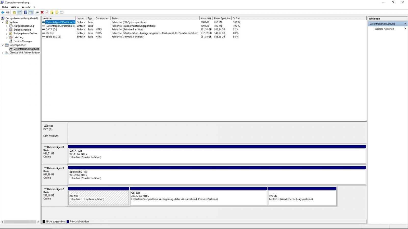Click the blue Back arrow in toolbar

pos(3,12)
